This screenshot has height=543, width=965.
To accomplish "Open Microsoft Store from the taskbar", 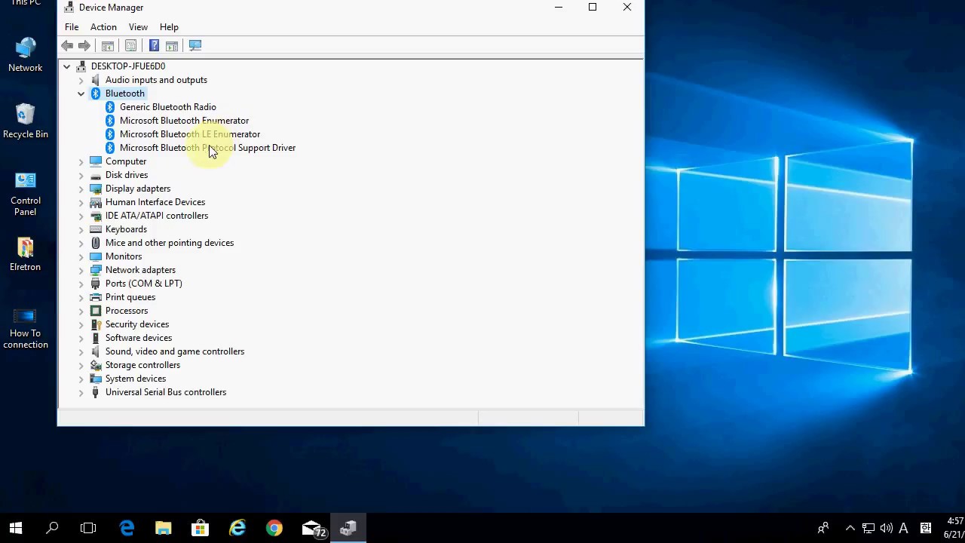I will pyautogui.click(x=200, y=528).
